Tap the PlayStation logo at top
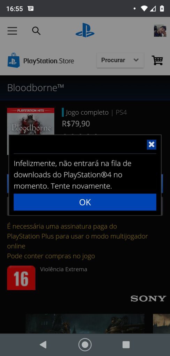The height and width of the screenshot is (356, 170). (85, 30)
